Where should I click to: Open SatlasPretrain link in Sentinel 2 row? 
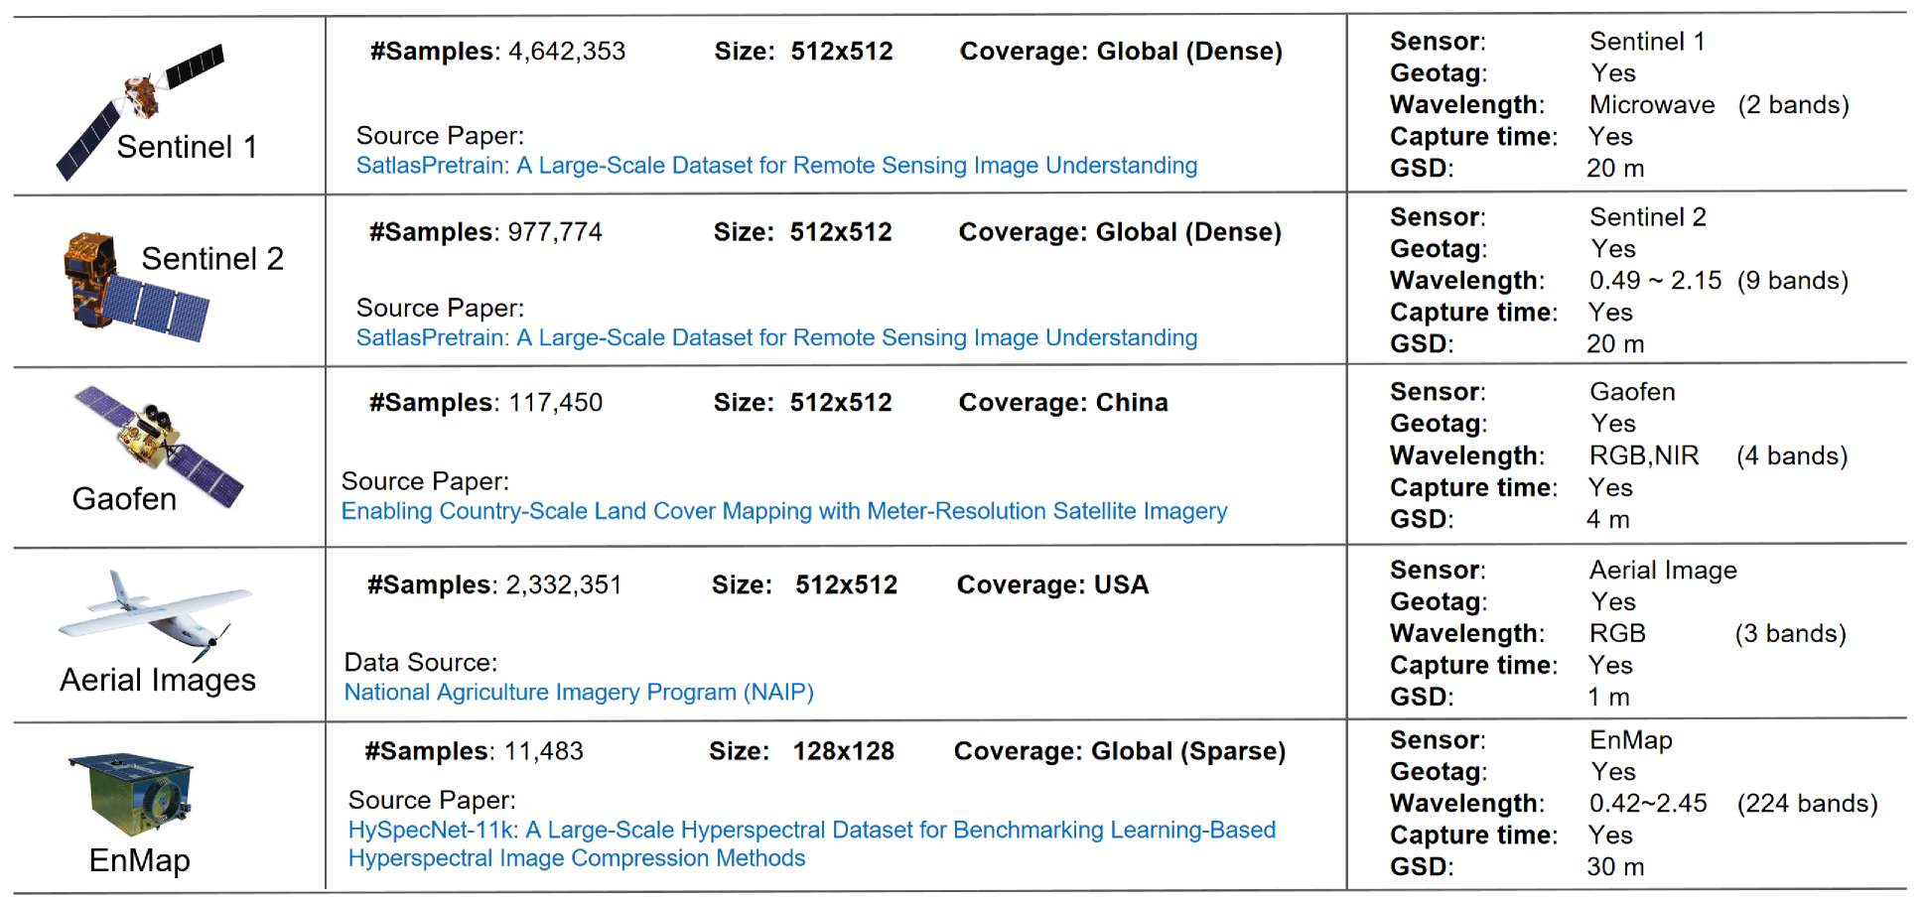pyautogui.click(x=776, y=338)
